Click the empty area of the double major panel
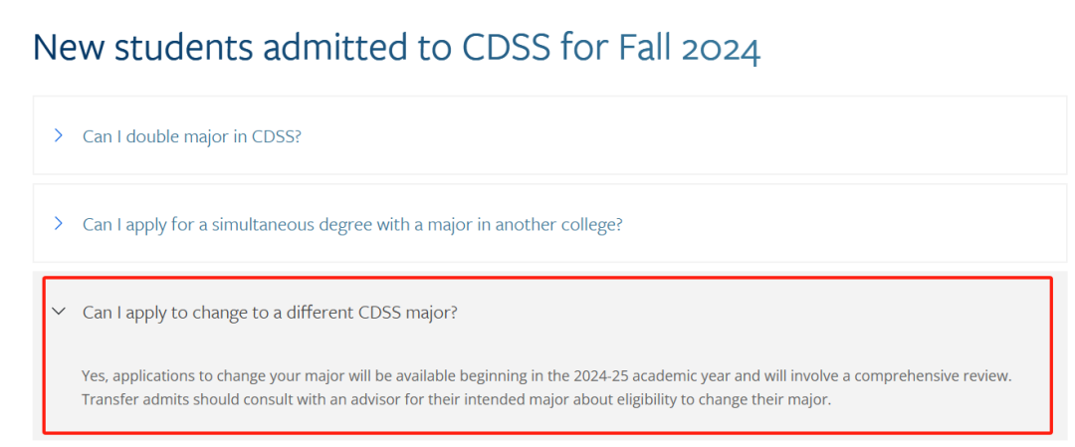 tap(686, 135)
